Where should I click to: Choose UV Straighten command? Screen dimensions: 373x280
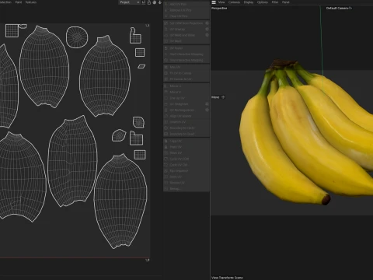pos(186,104)
